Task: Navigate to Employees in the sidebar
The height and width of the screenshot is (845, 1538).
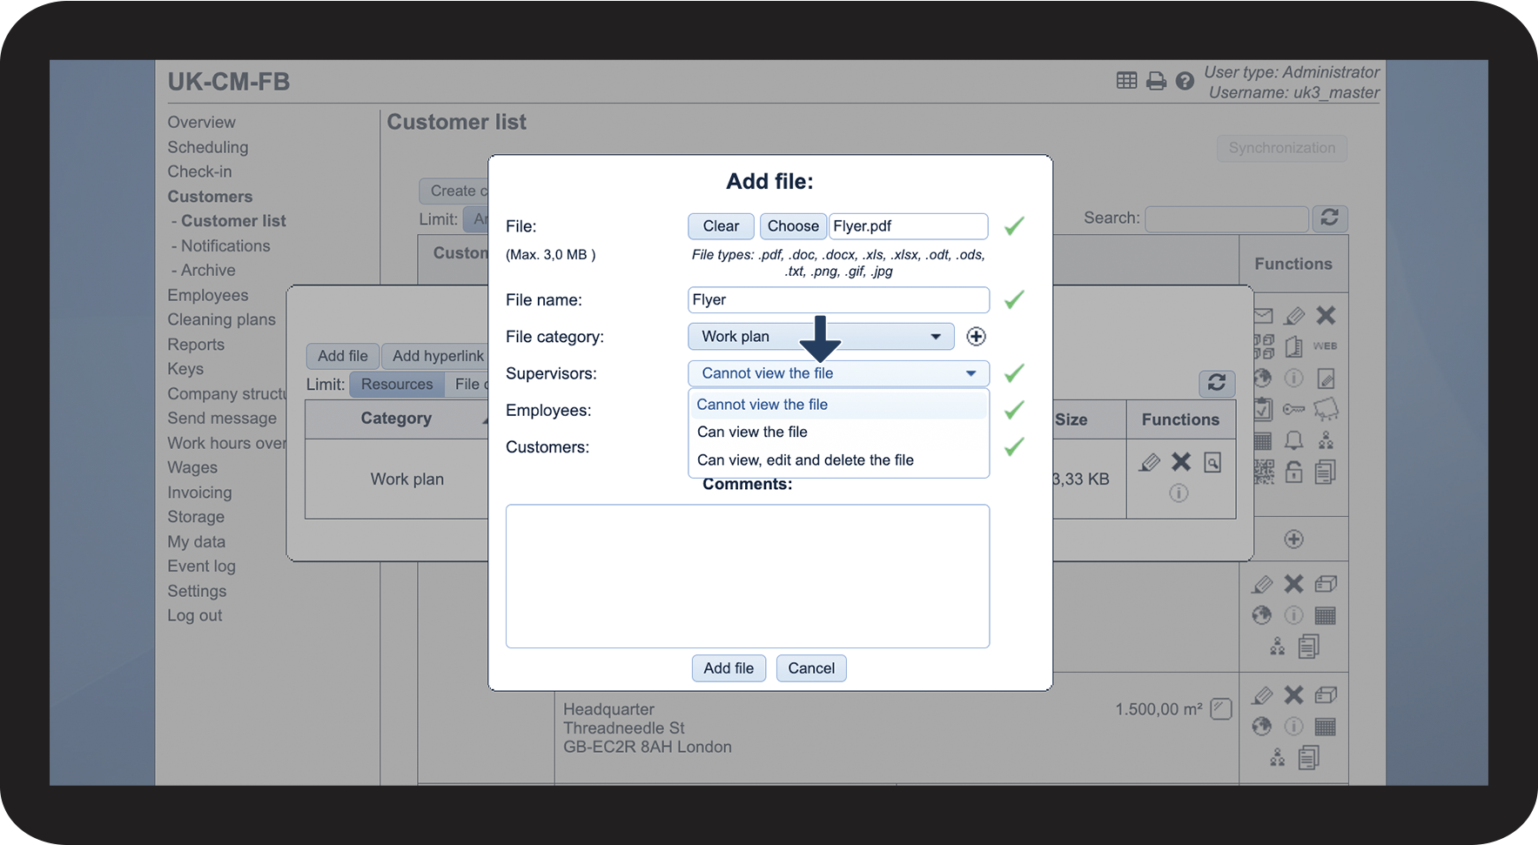Action: [208, 296]
